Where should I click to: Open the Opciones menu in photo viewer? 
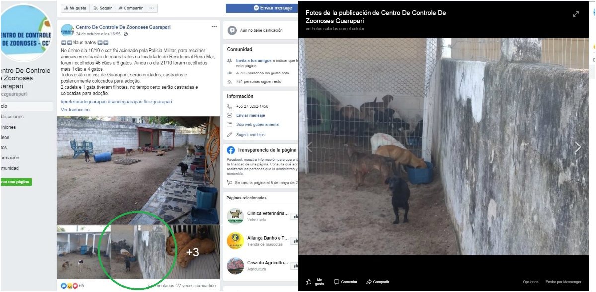click(x=530, y=282)
